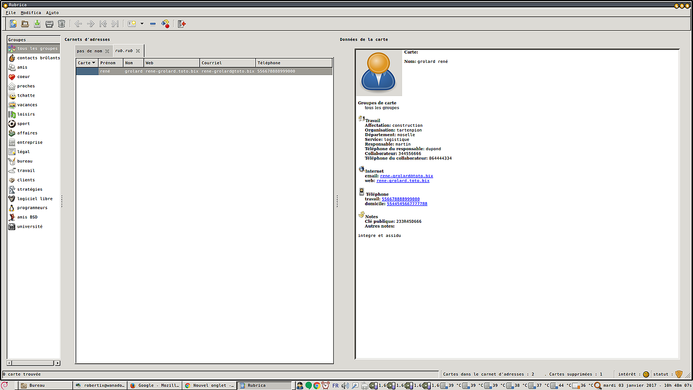Sort by the Courriel column header
693x390 pixels.
[228, 63]
